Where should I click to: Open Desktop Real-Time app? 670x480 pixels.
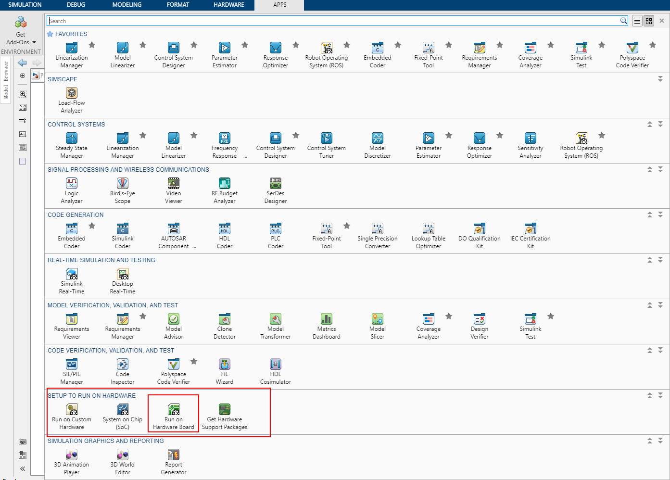(x=123, y=281)
